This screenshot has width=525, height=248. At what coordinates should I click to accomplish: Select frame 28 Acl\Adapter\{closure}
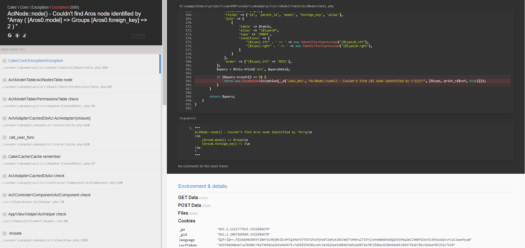80,121
